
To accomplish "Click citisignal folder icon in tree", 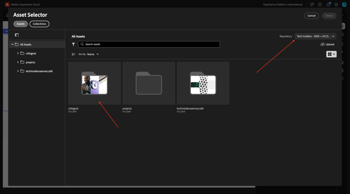I will point(22,53).
